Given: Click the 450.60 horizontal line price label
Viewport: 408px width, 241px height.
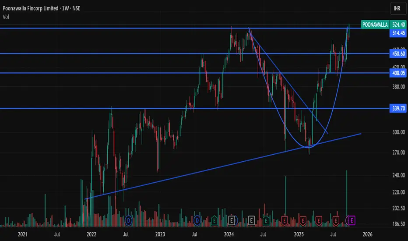Looking at the screenshot, I should [x=398, y=53].
